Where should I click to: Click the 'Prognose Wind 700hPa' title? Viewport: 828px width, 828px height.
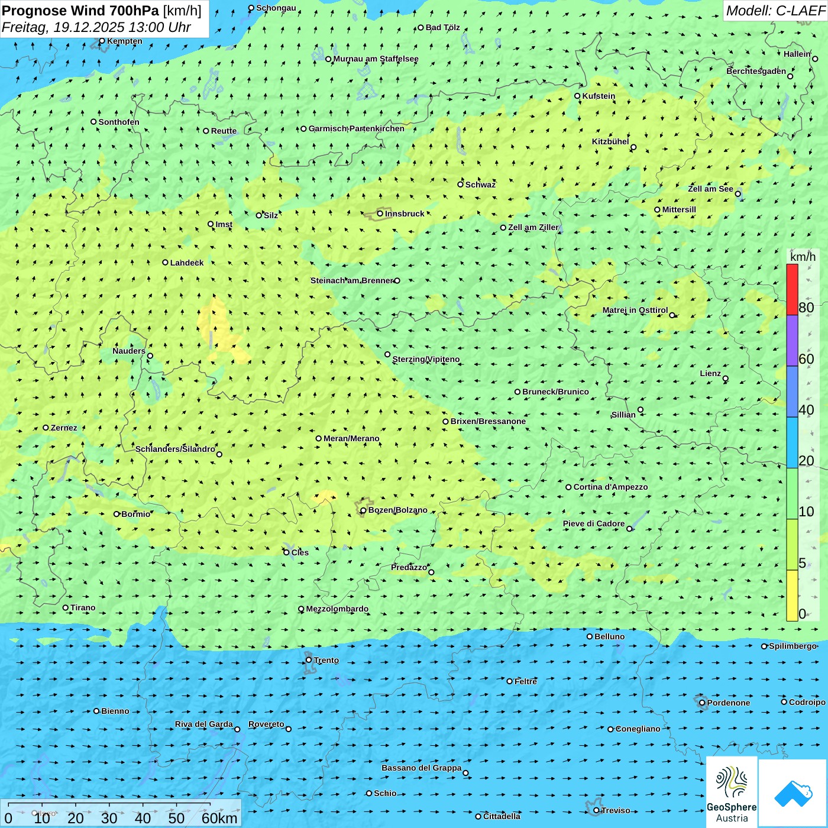click(80, 10)
